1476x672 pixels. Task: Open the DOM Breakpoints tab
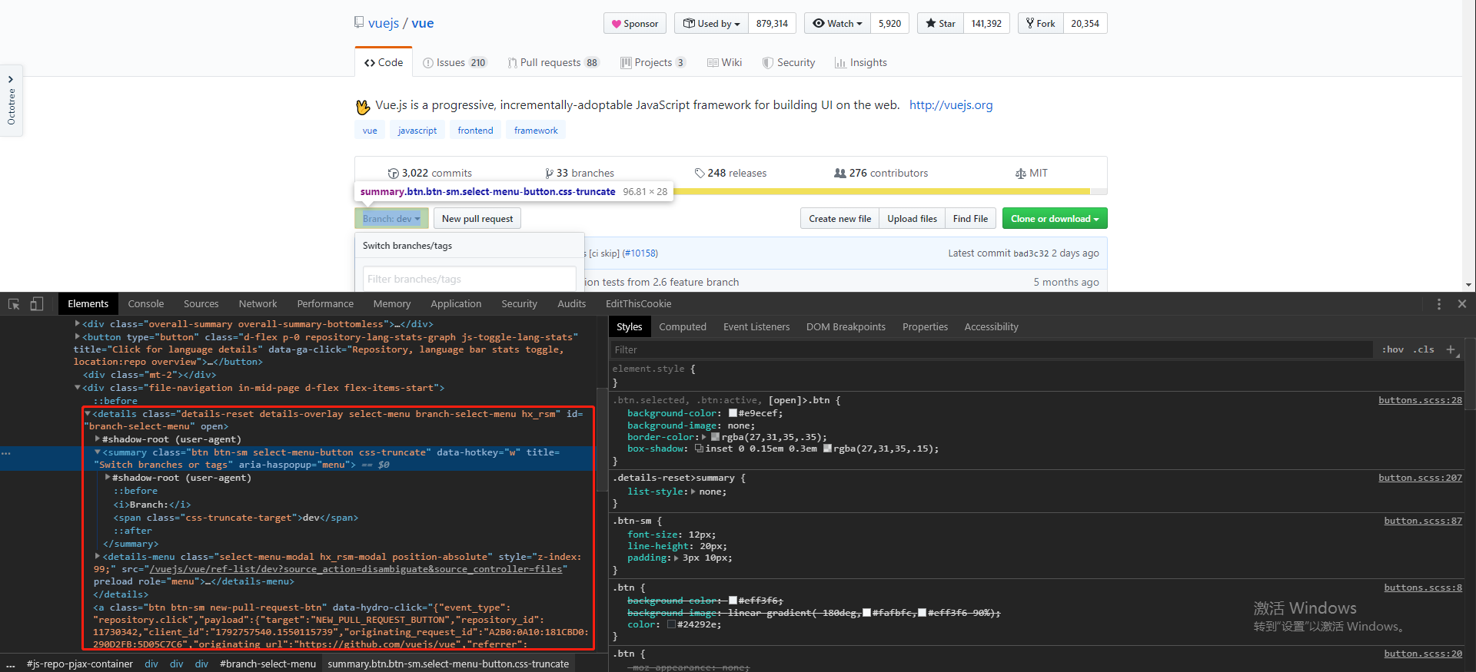point(846,327)
